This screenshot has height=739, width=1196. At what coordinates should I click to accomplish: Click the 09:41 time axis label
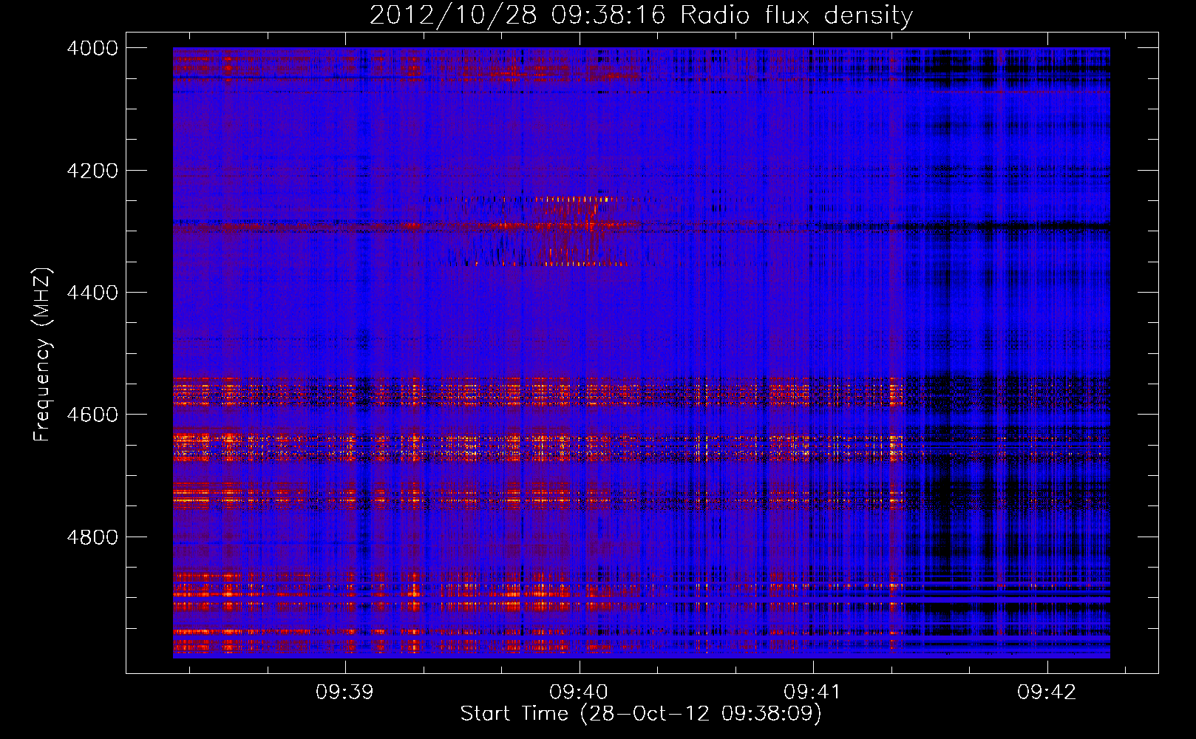coord(812,692)
